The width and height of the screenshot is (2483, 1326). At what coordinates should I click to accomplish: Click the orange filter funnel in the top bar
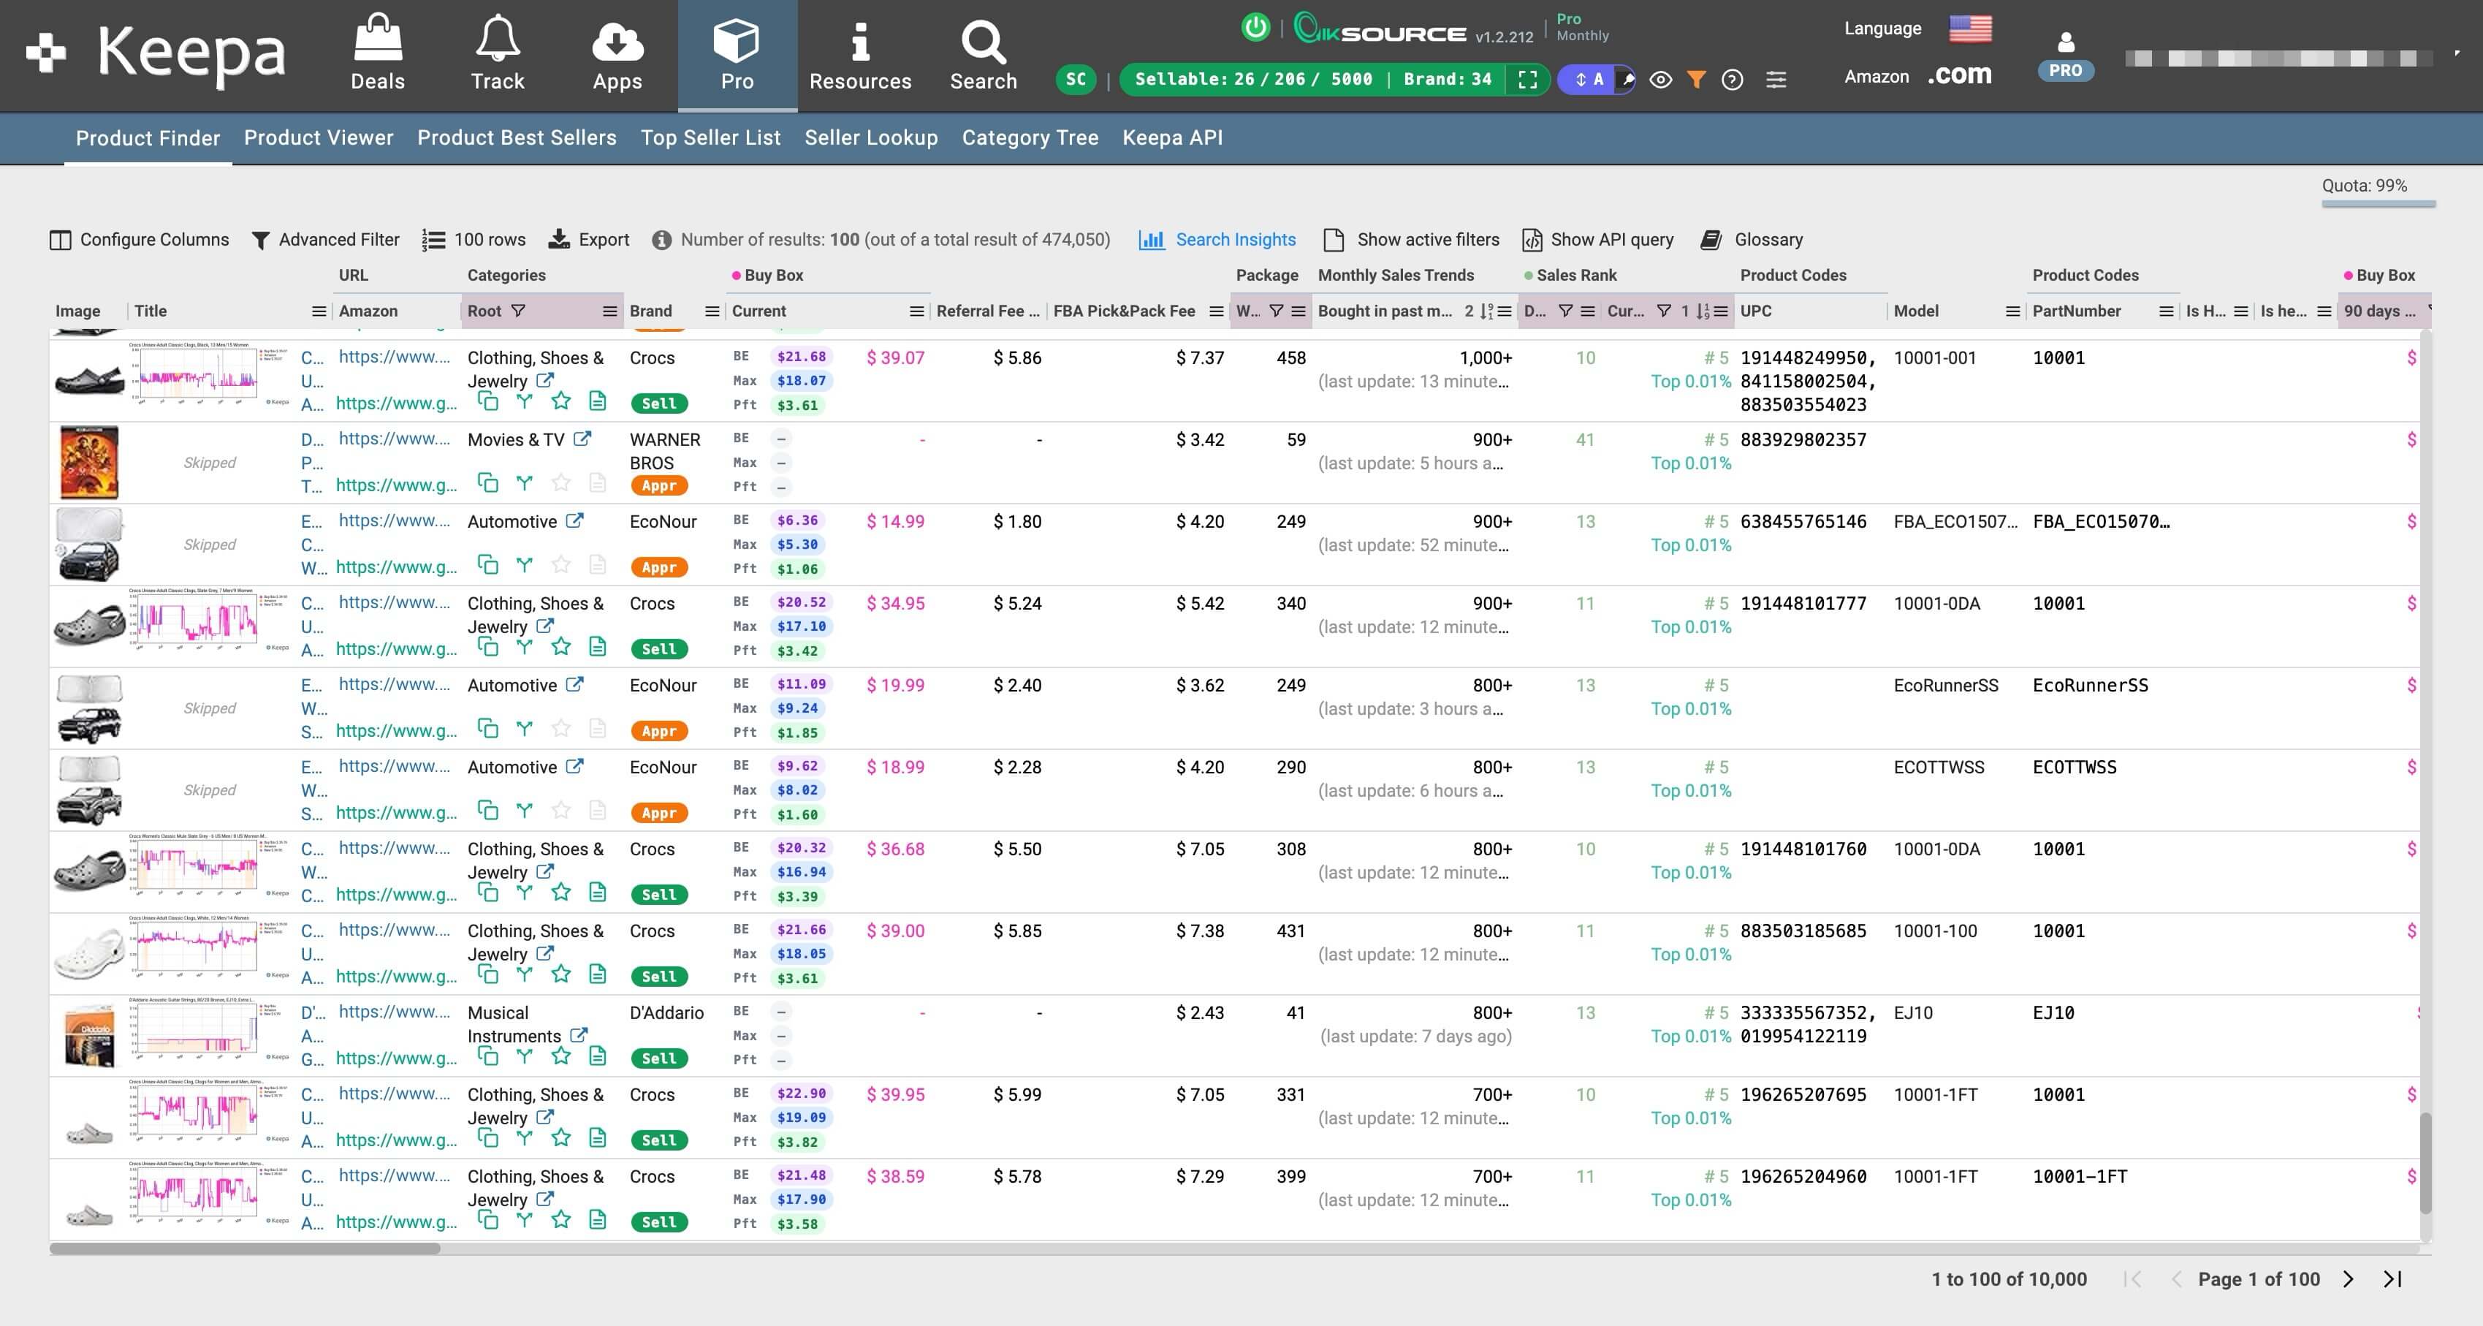coord(1697,80)
